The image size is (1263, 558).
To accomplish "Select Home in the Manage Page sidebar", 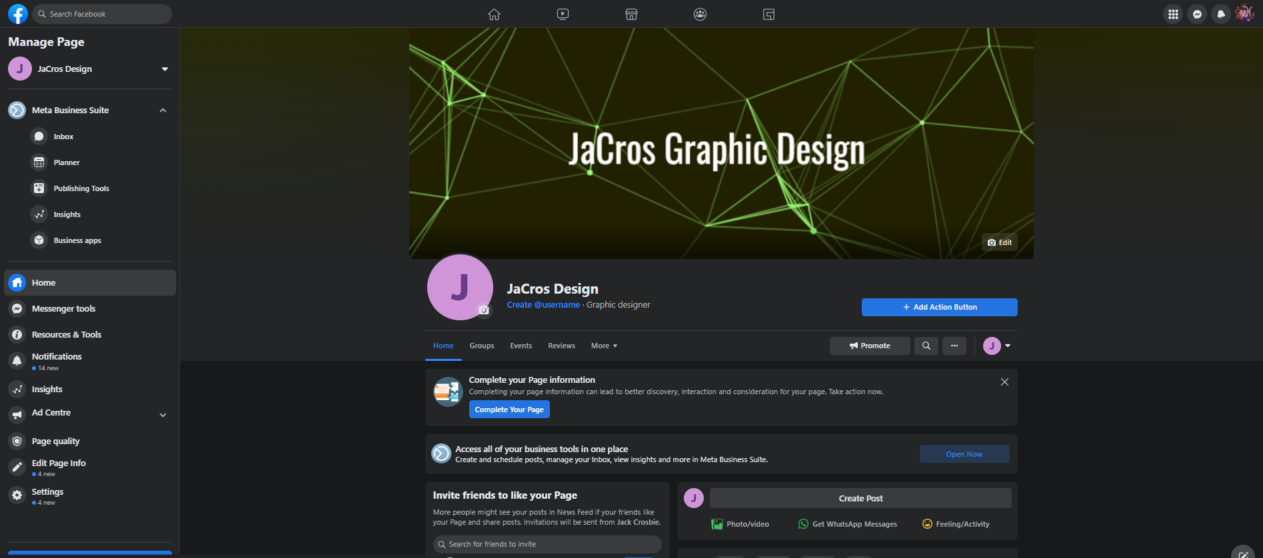I will (x=90, y=283).
